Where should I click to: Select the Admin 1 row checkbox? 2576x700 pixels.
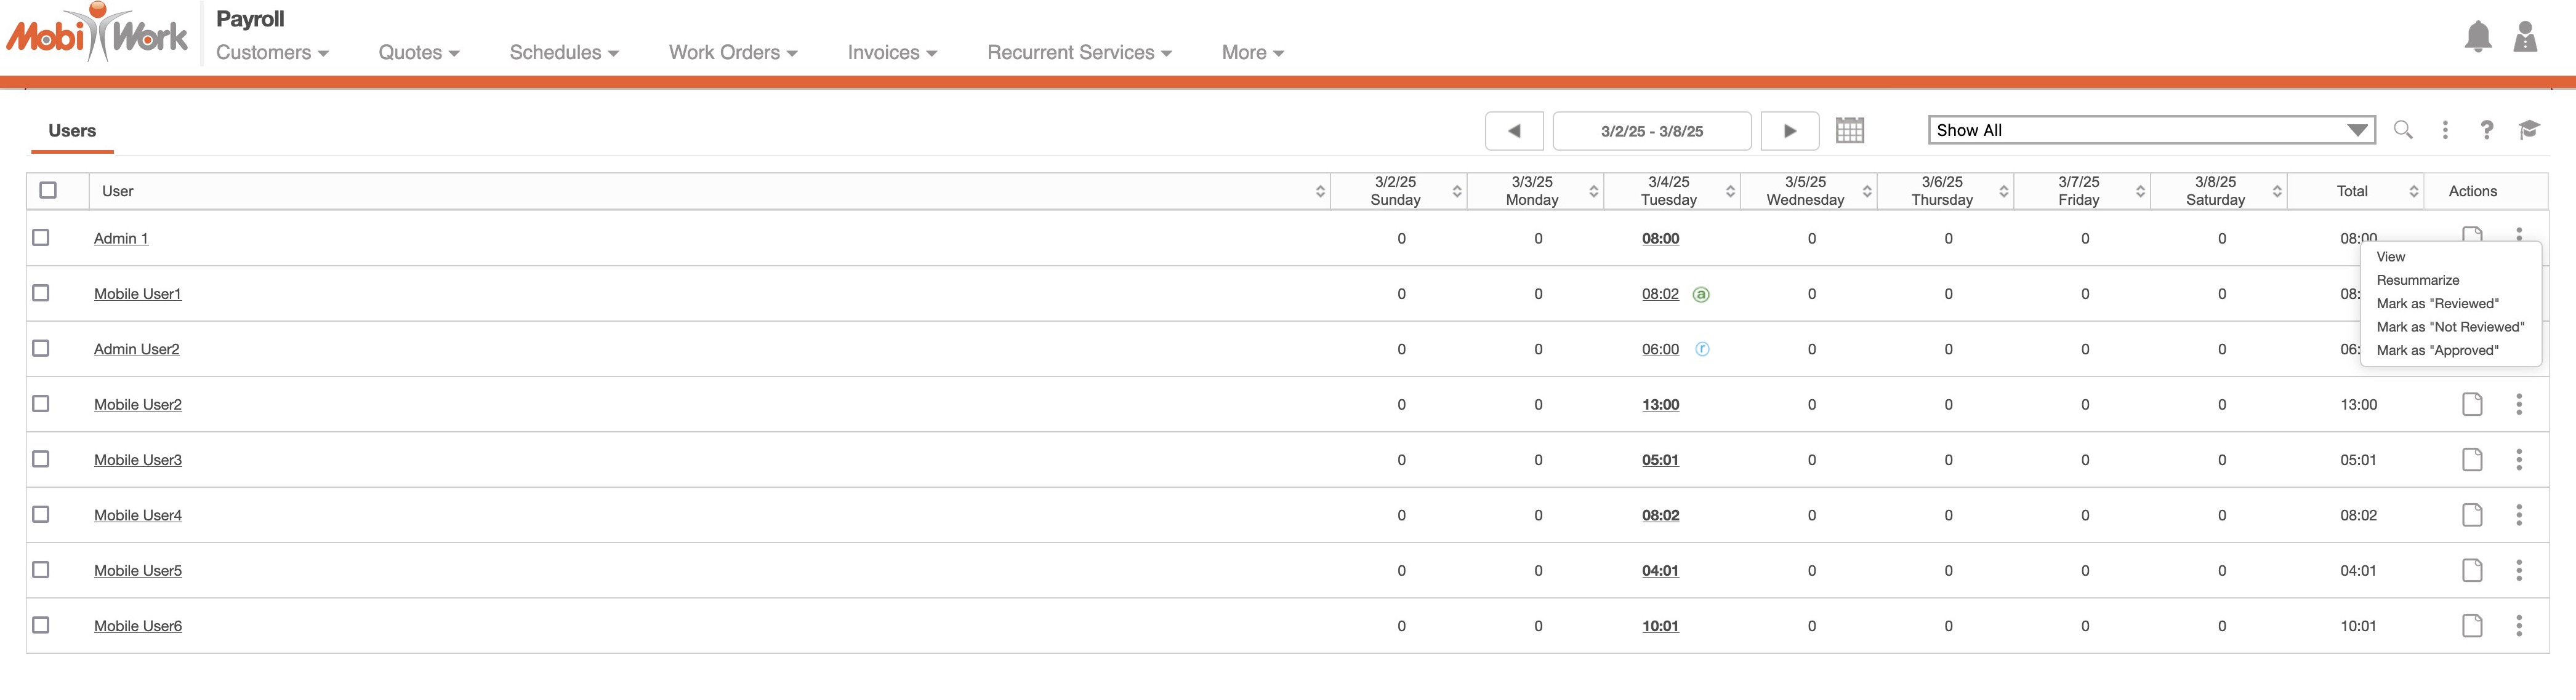(x=41, y=237)
